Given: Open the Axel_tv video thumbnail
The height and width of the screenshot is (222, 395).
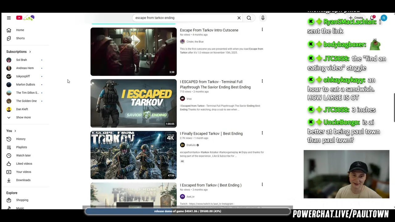Looking at the screenshot, I should 134,196.
